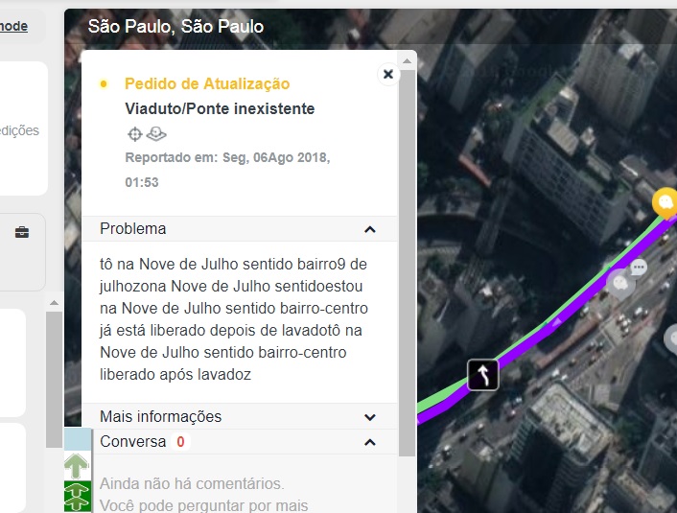Click the Pedido de Atualização title
The width and height of the screenshot is (677, 513).
(207, 83)
